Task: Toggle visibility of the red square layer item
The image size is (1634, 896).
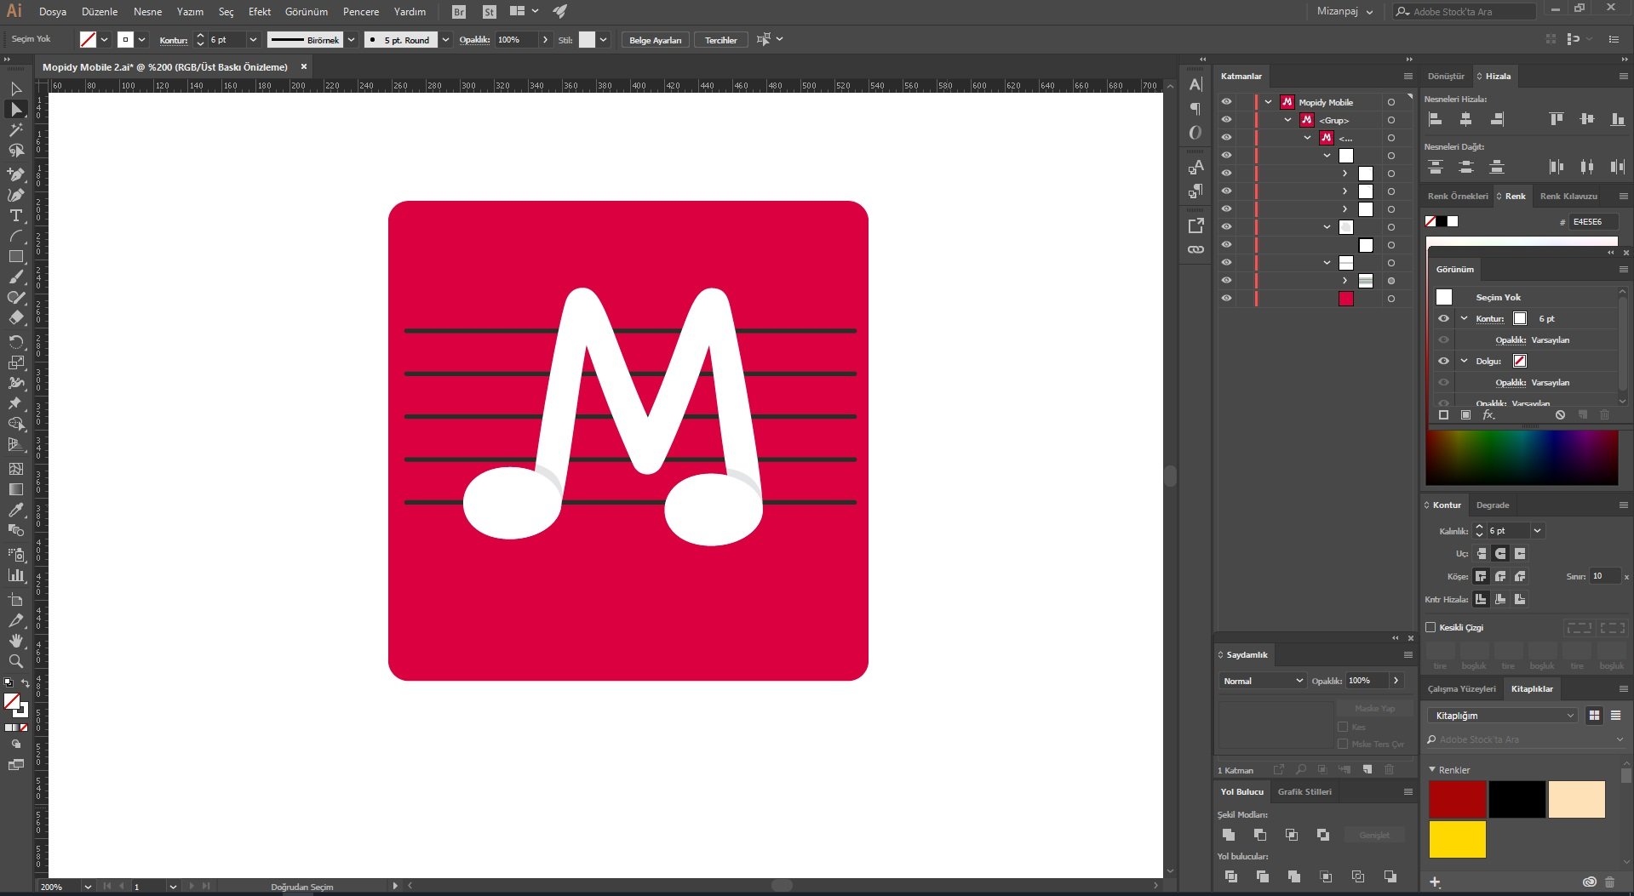Action: coord(1226,298)
